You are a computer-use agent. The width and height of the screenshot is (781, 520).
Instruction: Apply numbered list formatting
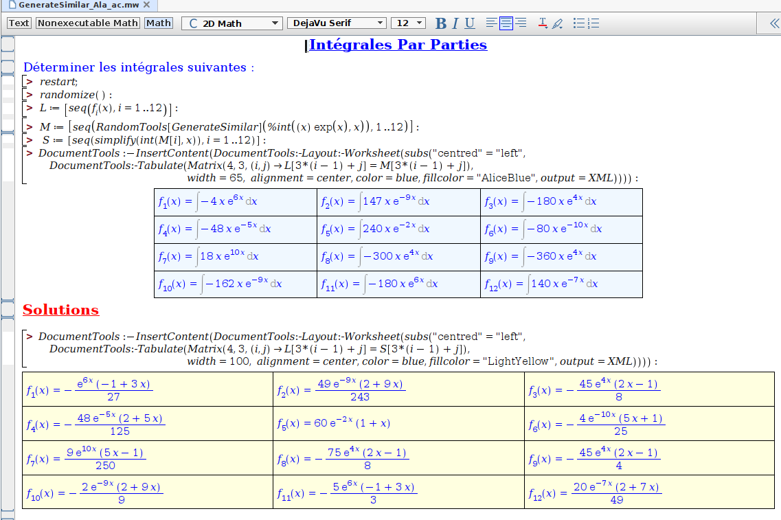[x=593, y=23]
